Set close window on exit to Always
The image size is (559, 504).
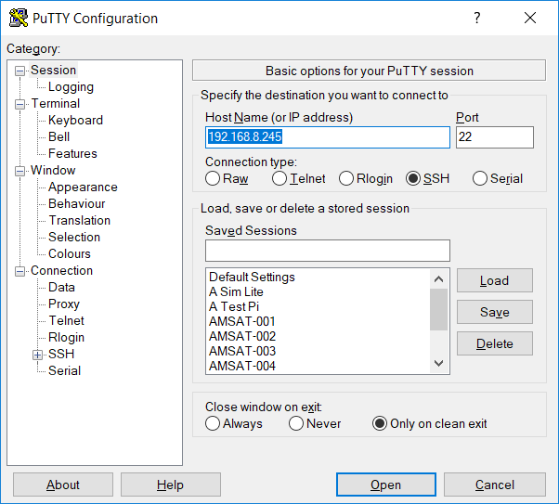tap(213, 423)
